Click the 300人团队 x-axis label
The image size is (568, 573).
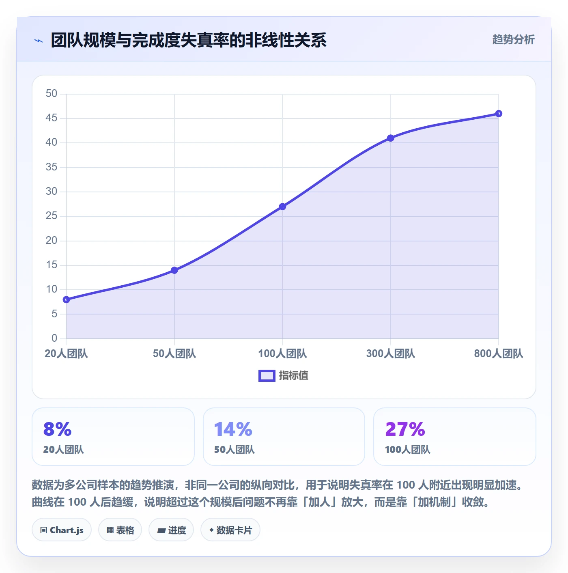(391, 354)
